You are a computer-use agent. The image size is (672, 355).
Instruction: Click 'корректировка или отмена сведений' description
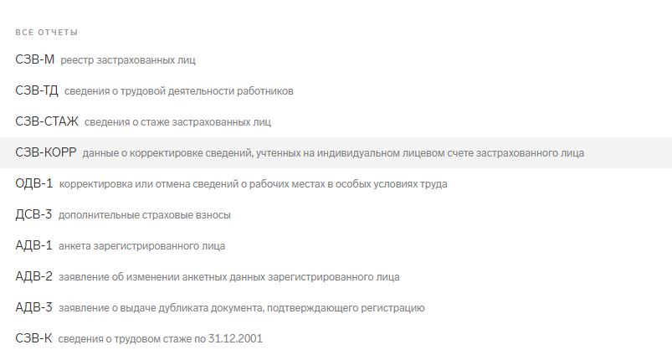pyautogui.click(x=253, y=184)
